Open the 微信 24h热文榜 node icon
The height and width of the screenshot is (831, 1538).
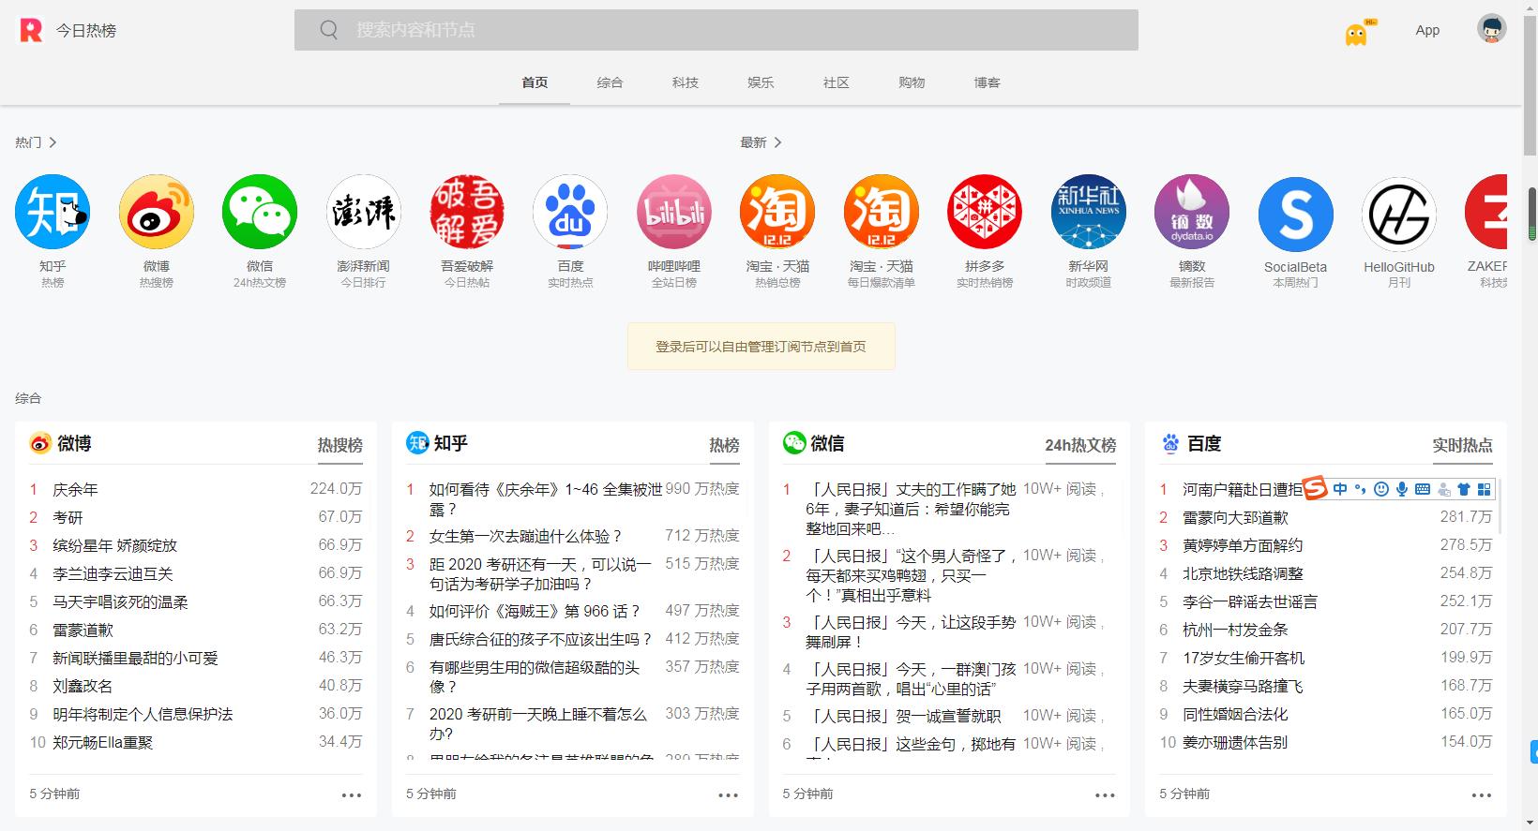(x=260, y=212)
